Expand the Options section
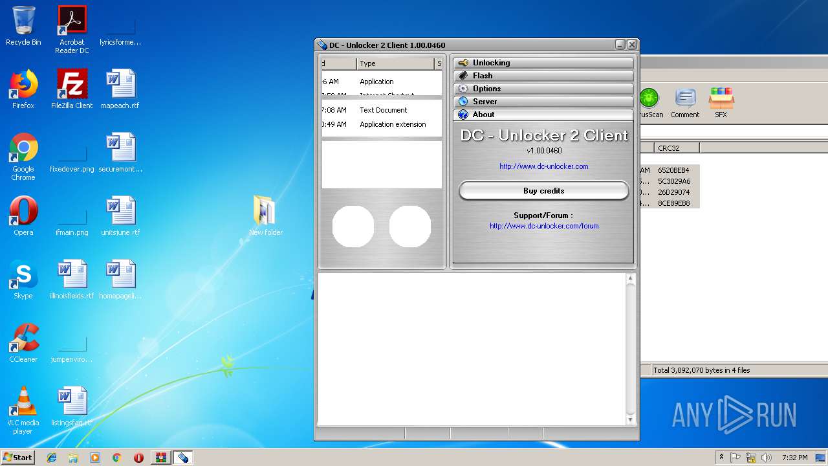Screen dimensions: 828x466 [543, 89]
